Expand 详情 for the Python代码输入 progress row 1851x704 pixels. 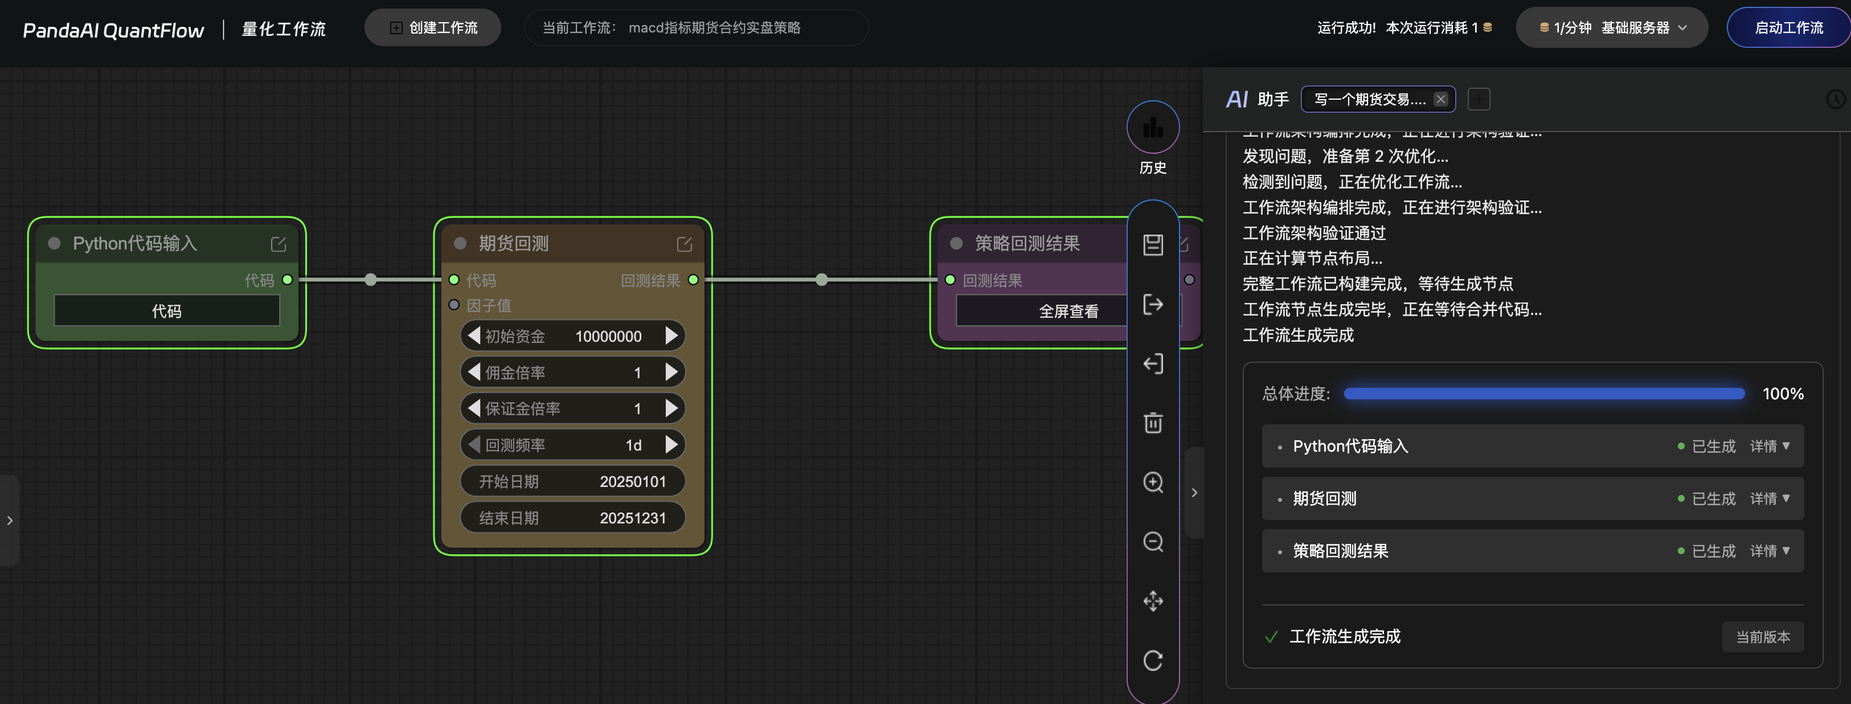tap(1770, 446)
